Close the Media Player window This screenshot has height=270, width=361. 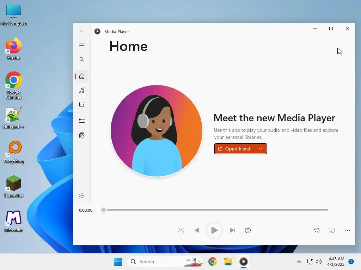347,28
